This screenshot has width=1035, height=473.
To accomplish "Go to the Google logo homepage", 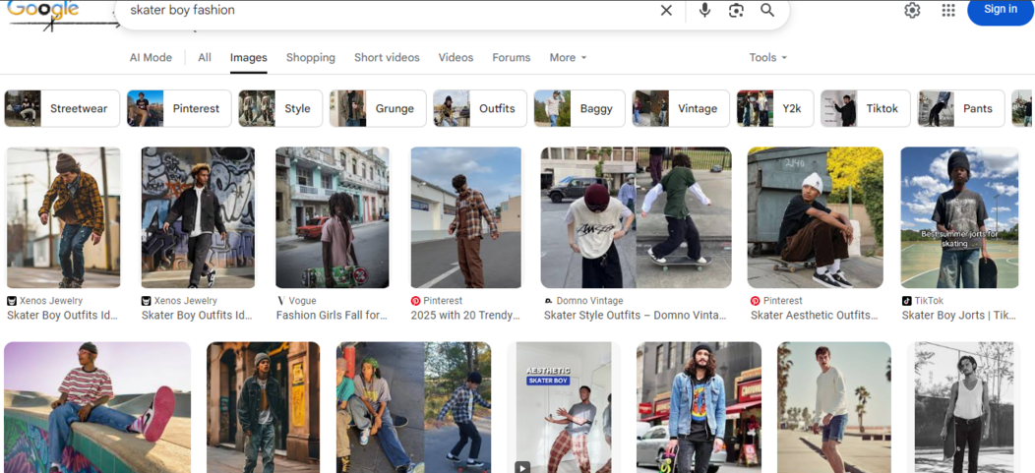I will click(44, 11).
